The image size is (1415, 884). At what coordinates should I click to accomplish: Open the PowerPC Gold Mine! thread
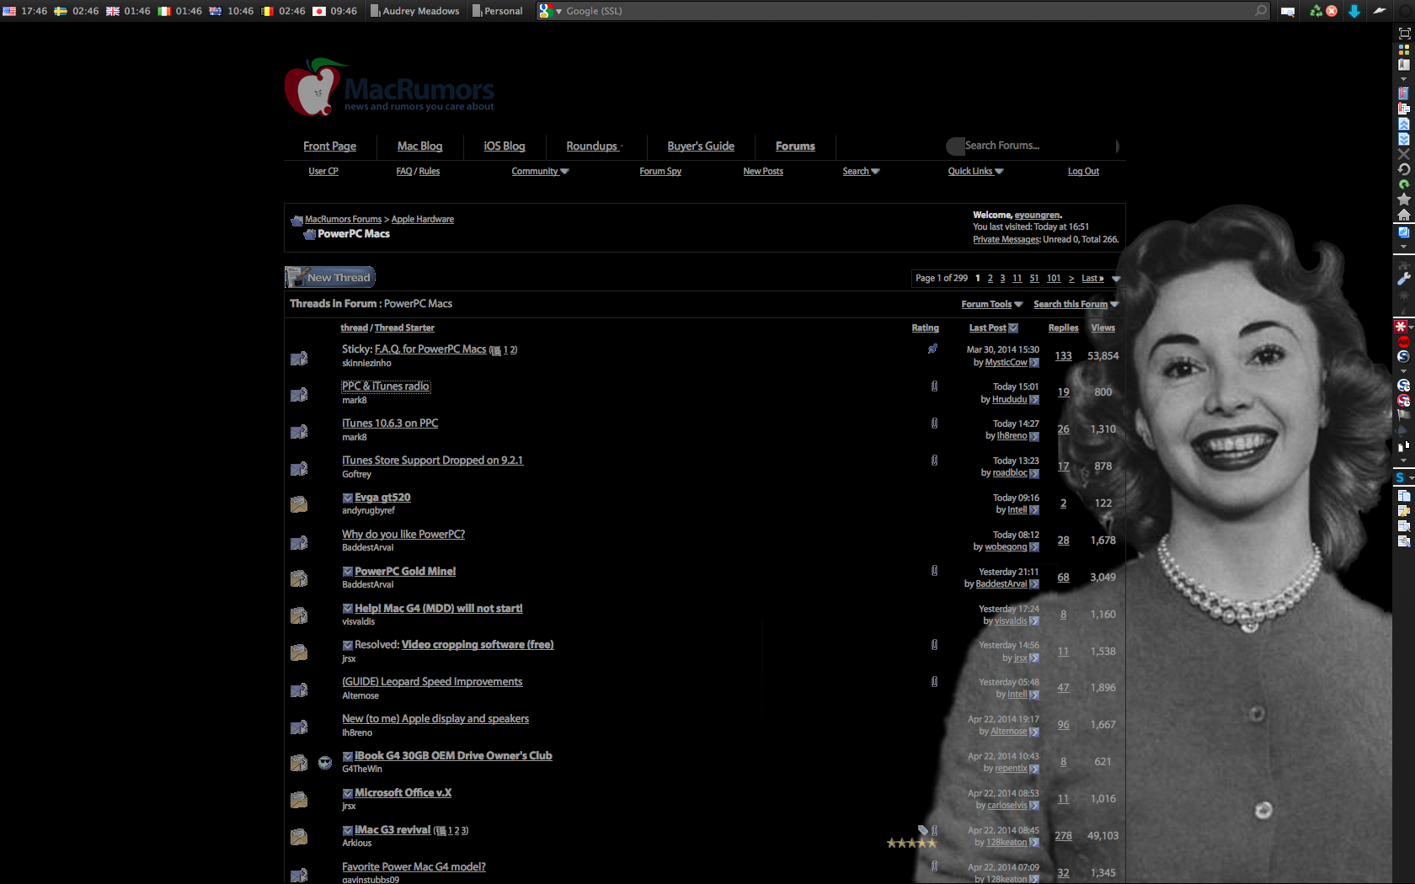[x=405, y=571]
